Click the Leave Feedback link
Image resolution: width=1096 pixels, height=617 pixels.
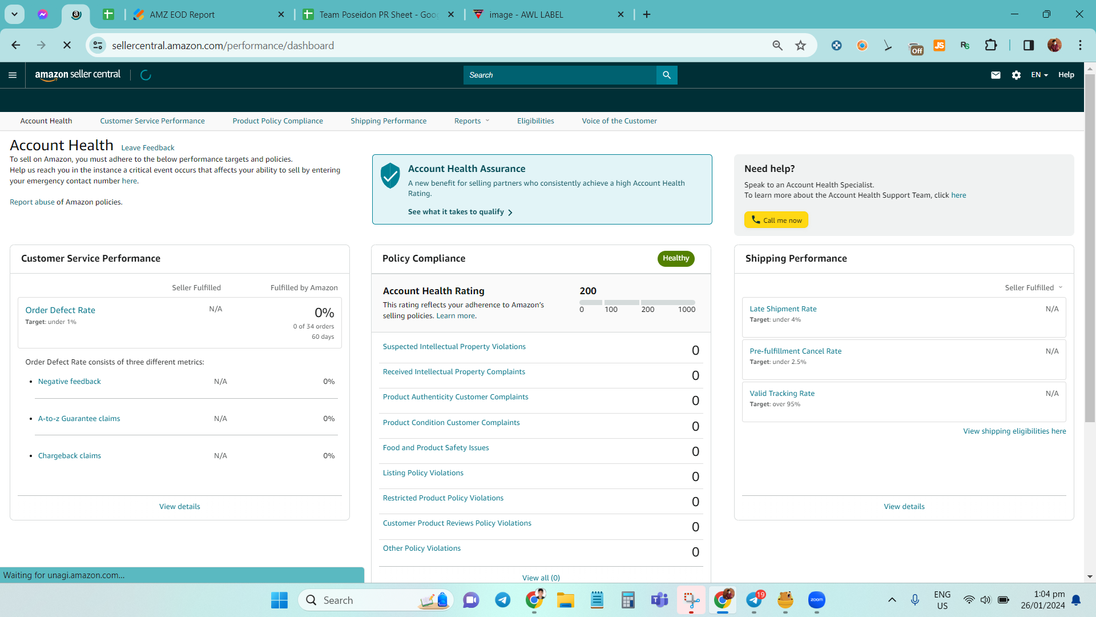148,147
